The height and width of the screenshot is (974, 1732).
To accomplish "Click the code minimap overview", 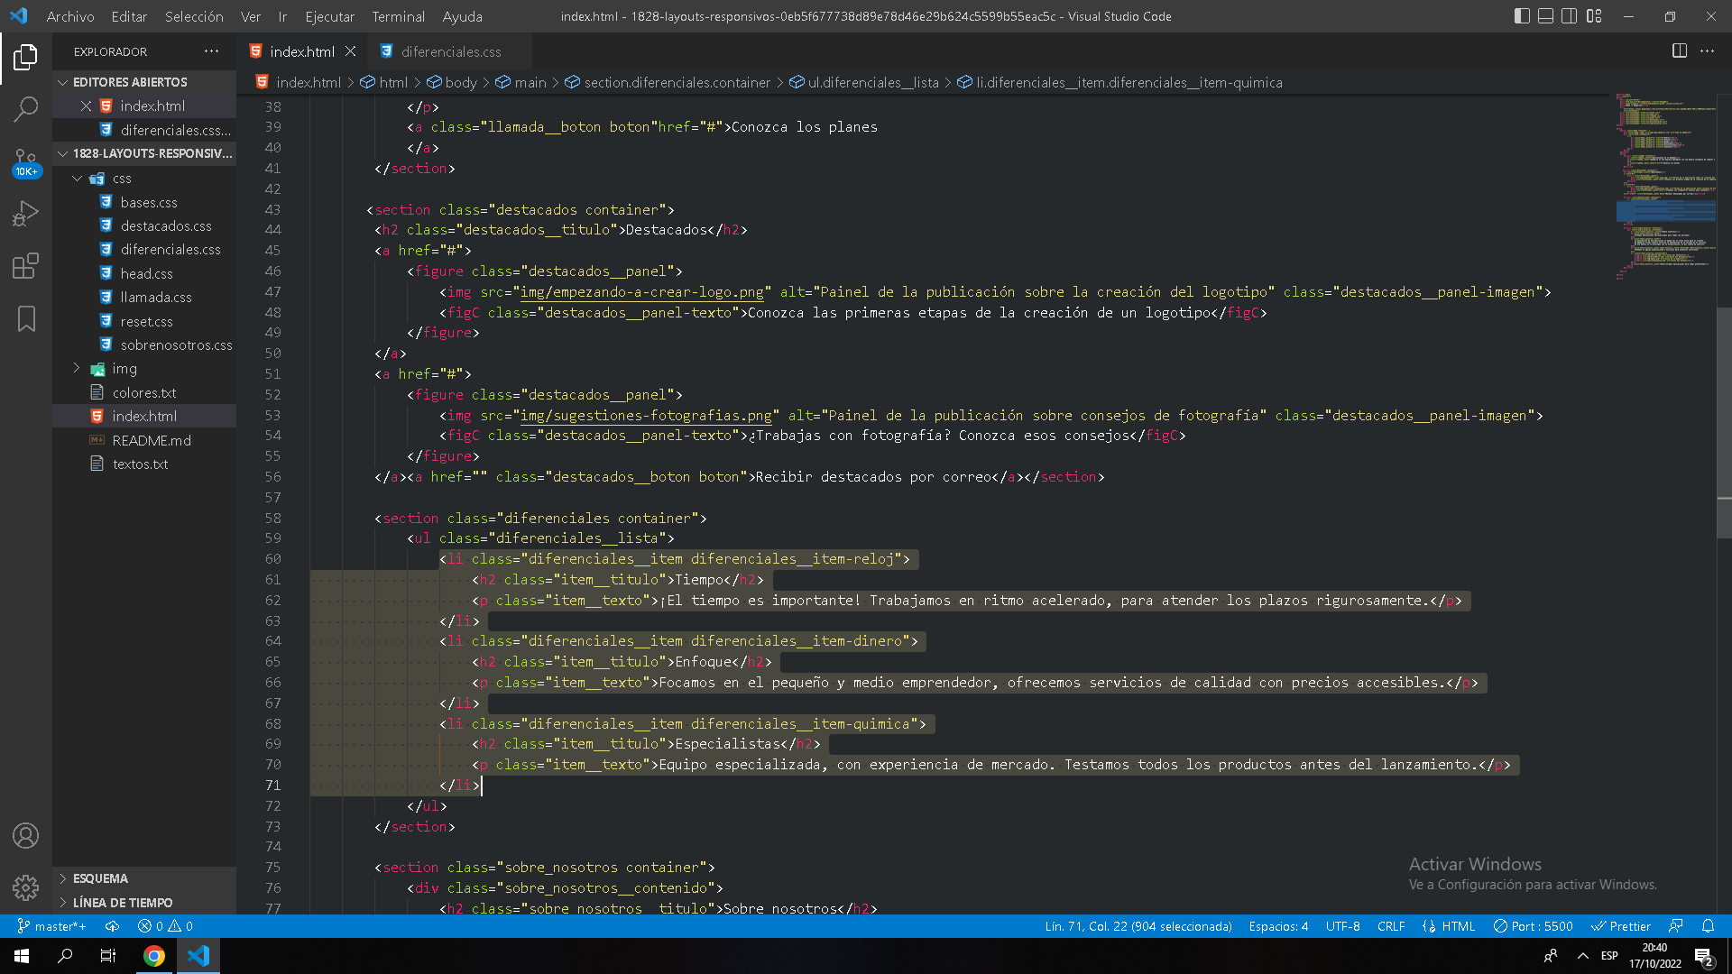I will 1665,185.
